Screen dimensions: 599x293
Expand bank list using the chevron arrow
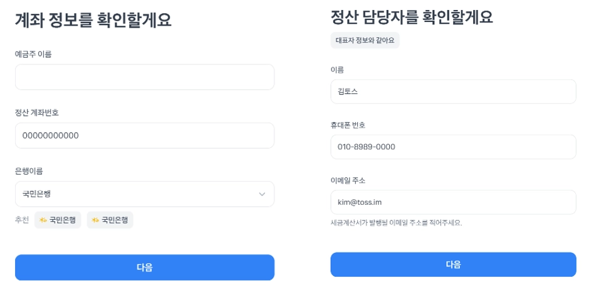click(x=262, y=194)
